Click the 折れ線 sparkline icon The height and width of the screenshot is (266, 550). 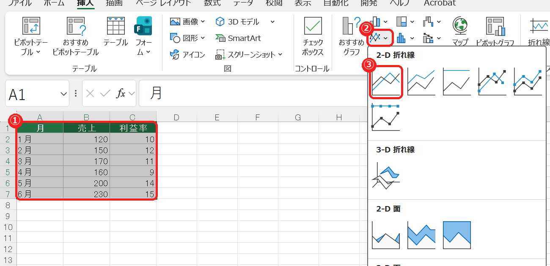[x=539, y=26]
